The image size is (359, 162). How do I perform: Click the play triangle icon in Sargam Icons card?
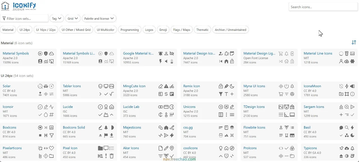352,107
